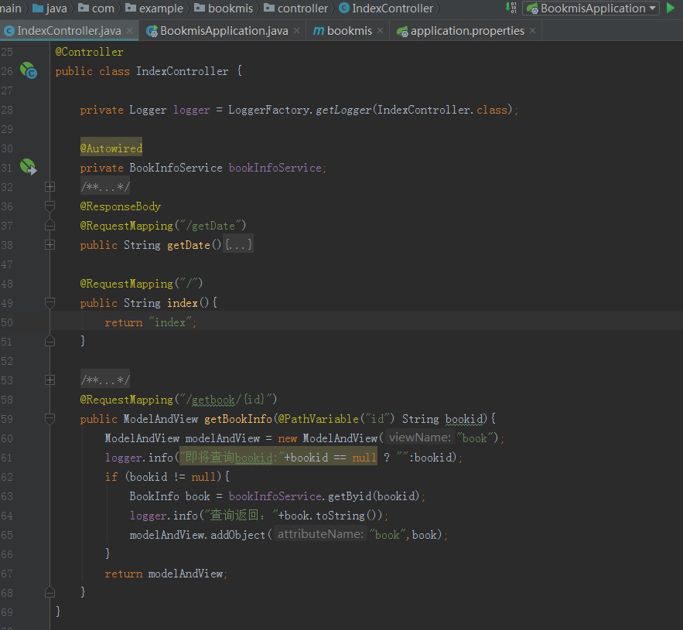Close the bookmis tab
This screenshot has width=683, height=630.
coord(381,31)
